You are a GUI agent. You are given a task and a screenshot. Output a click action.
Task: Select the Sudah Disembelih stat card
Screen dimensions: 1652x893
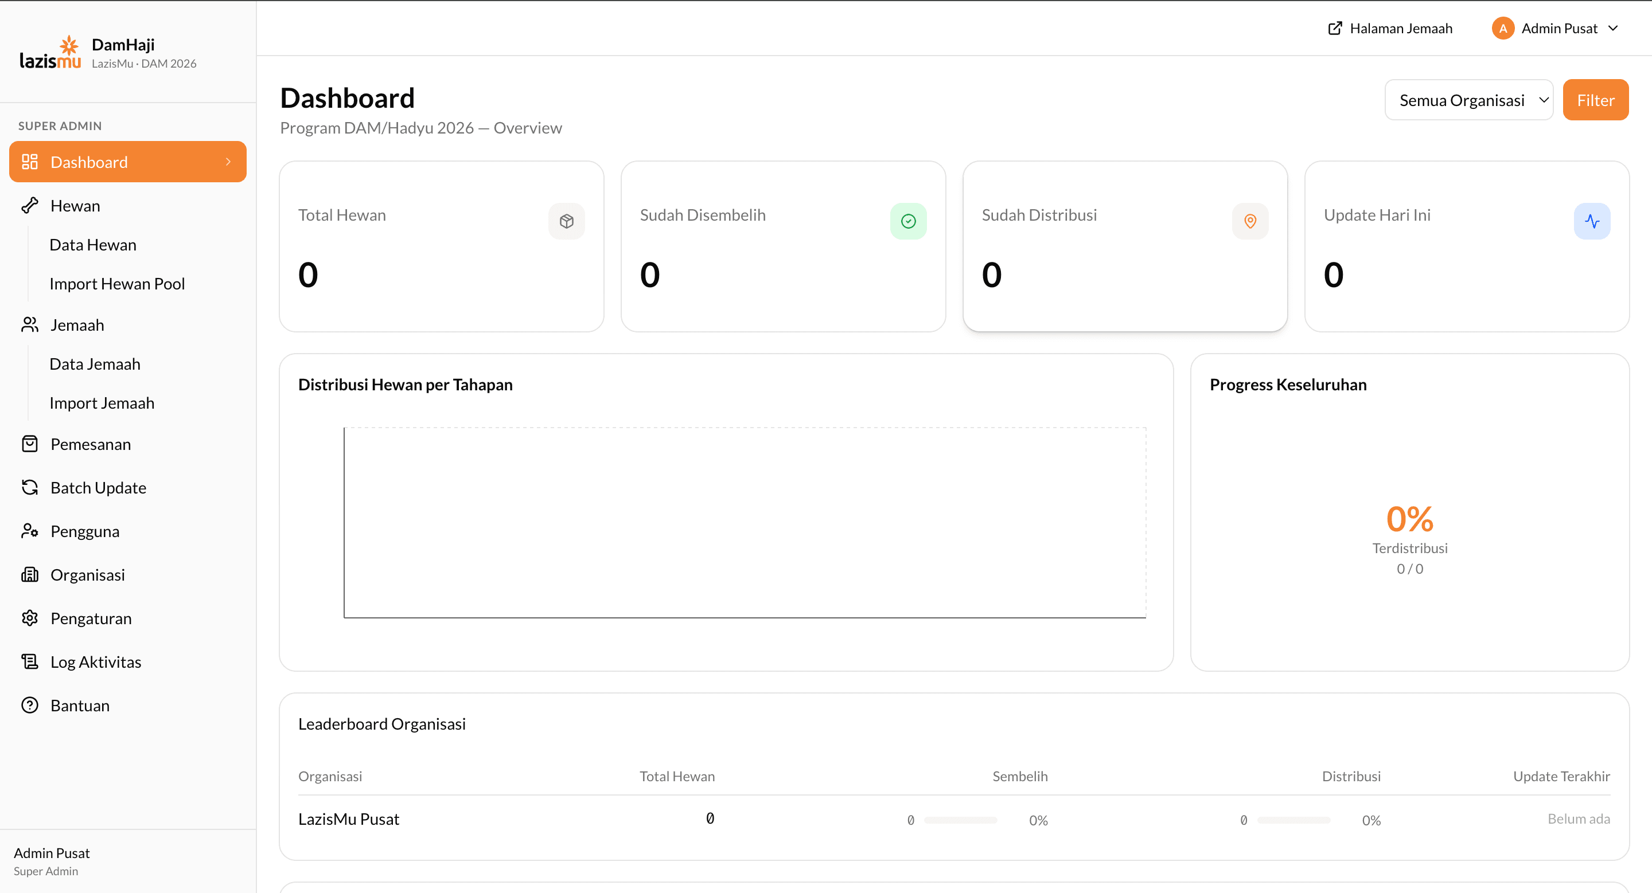pos(783,246)
